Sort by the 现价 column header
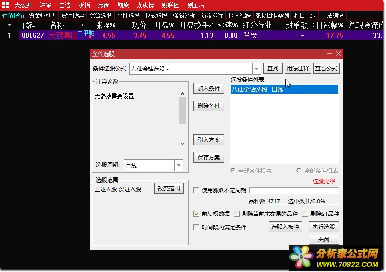Viewport: 386px width, 272px height. pyautogui.click(x=139, y=25)
